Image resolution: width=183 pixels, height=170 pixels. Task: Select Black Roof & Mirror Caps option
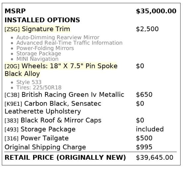[61, 120]
